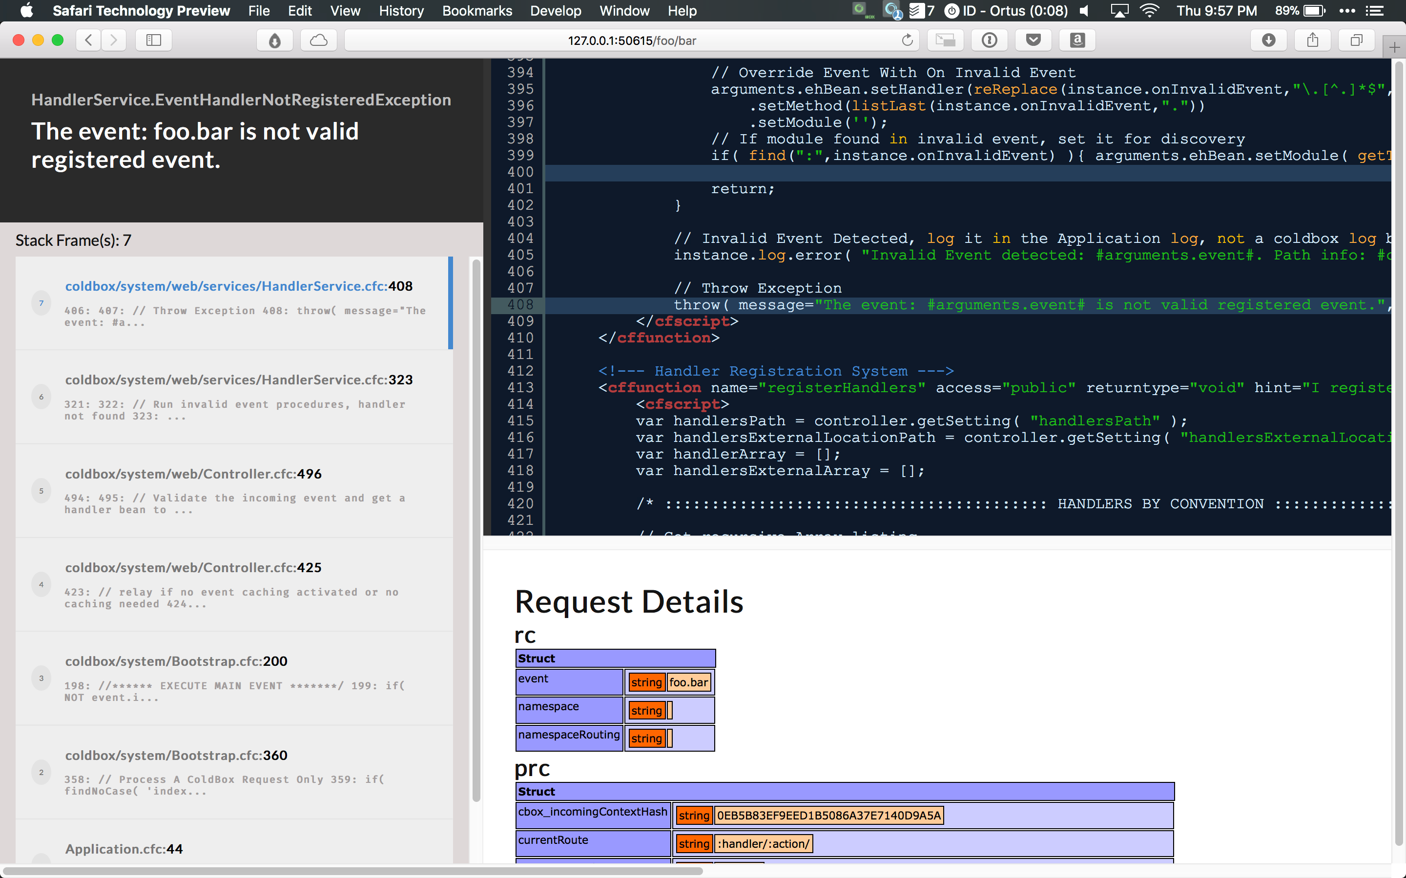The width and height of the screenshot is (1406, 878).
Task: Click the Share icon in toolbar
Action: [x=1312, y=40]
